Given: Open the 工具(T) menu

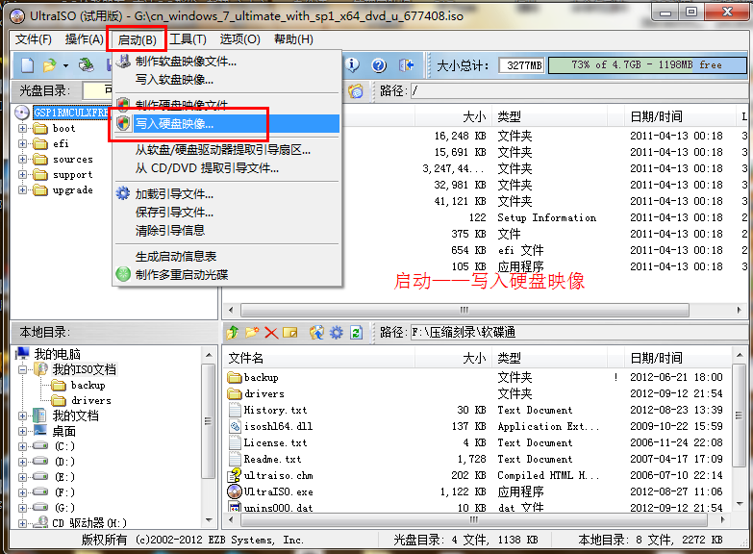Looking at the screenshot, I should tap(188, 39).
